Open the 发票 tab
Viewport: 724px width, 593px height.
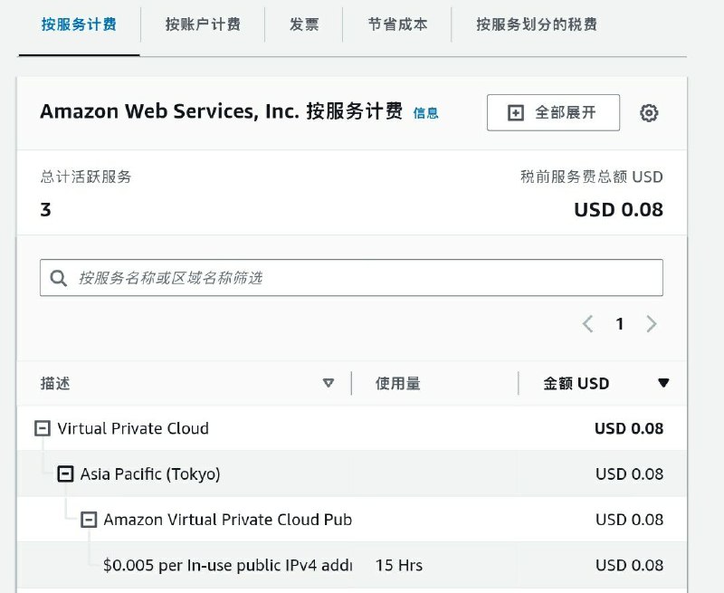click(304, 24)
